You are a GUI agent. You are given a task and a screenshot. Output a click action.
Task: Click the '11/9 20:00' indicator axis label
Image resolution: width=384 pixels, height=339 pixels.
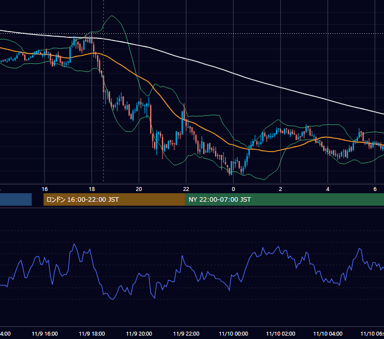(x=139, y=333)
